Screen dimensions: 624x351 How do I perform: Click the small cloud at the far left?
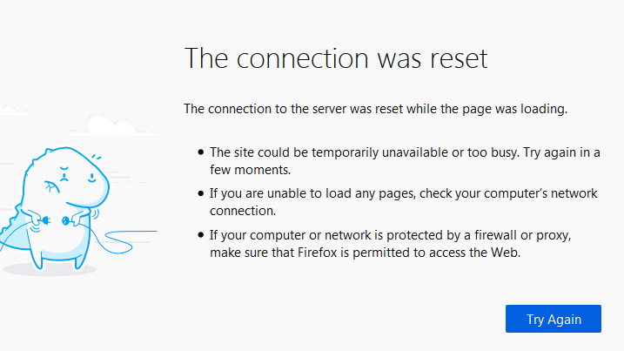(12, 111)
